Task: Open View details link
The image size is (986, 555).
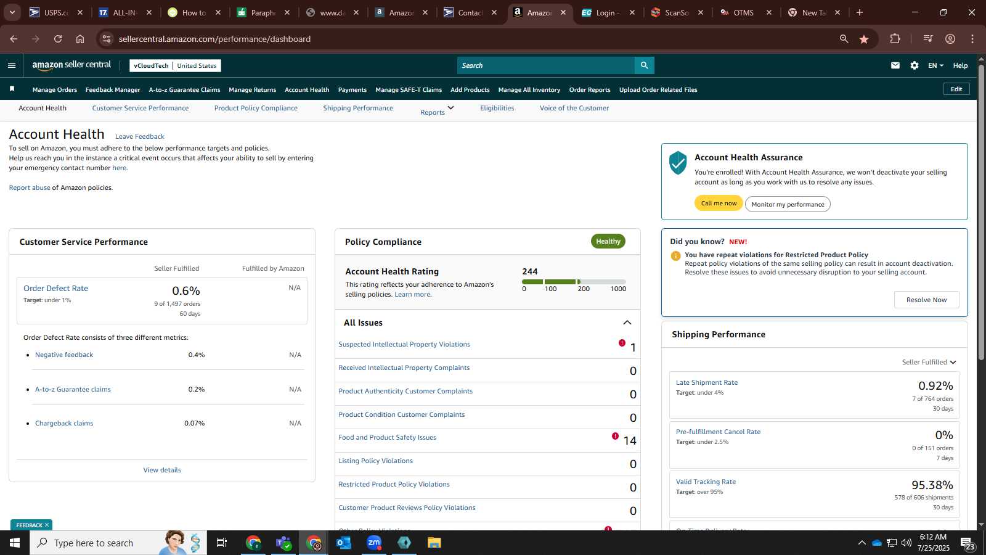Action: coord(162,470)
